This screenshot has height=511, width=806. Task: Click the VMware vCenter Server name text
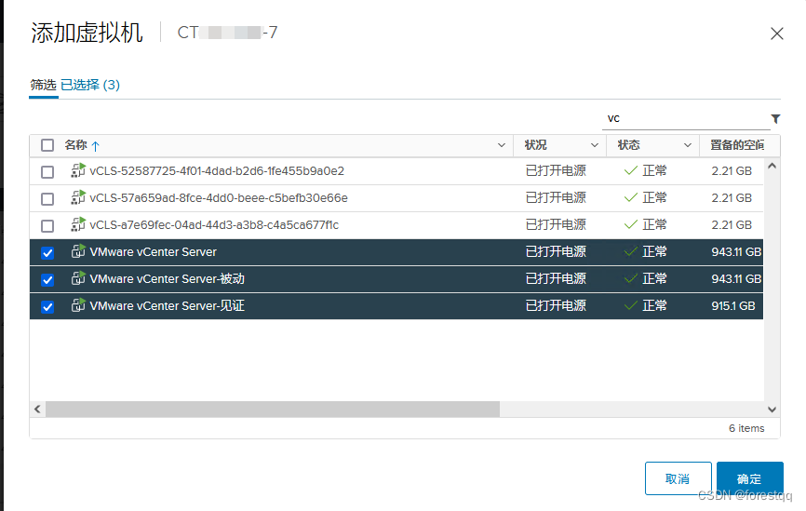154,252
